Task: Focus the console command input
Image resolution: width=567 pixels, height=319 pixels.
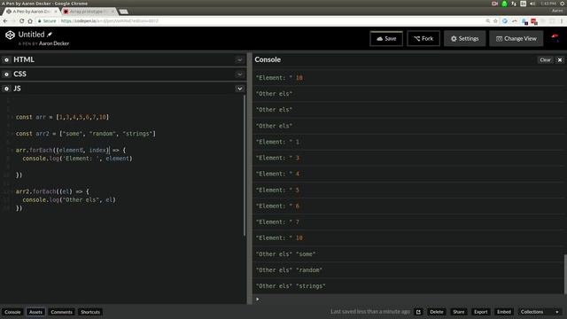Action: click(408, 300)
